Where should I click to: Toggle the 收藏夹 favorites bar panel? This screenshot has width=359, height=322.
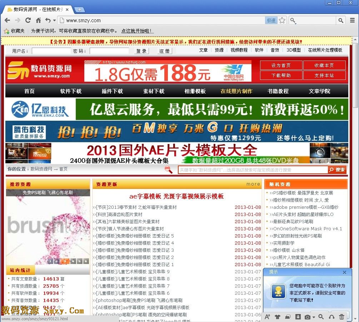pos(16,31)
